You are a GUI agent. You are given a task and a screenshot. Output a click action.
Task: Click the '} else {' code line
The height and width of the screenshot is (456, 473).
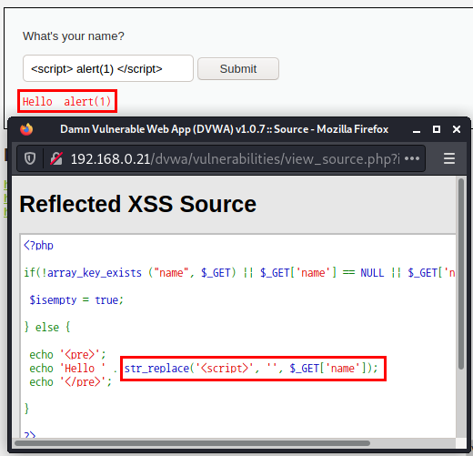[x=47, y=327]
